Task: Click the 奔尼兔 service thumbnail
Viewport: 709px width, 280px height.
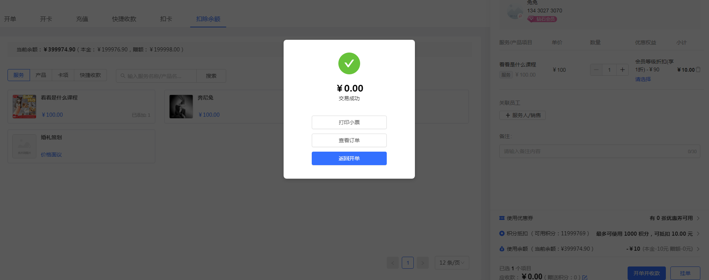Action: pyautogui.click(x=181, y=107)
